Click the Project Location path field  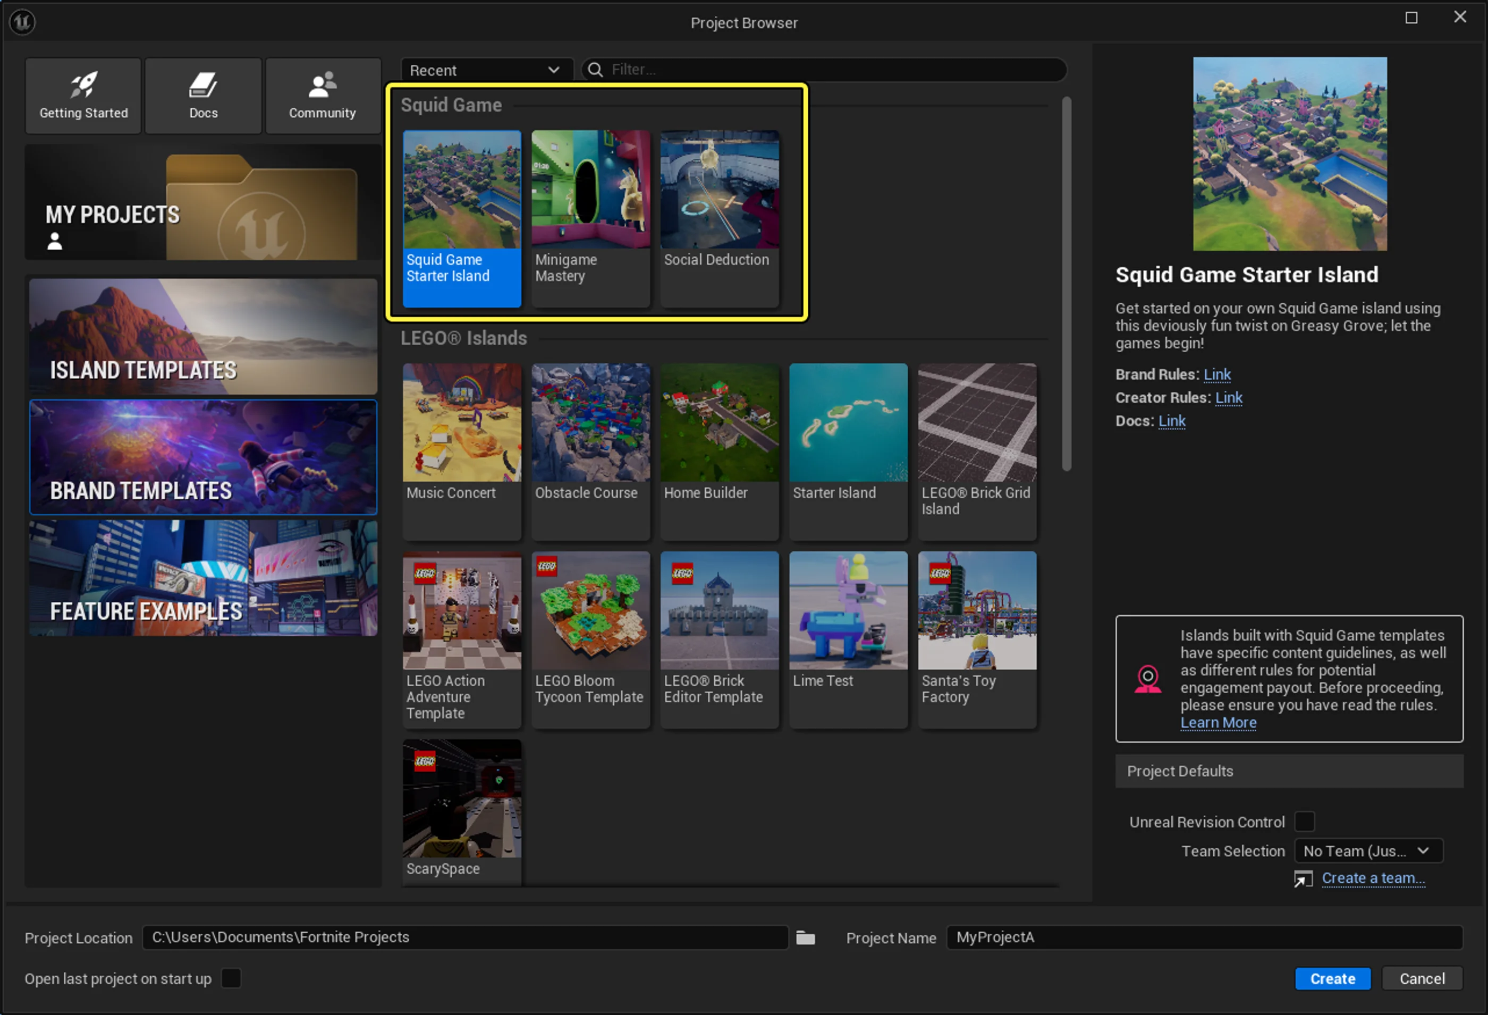pos(466,937)
